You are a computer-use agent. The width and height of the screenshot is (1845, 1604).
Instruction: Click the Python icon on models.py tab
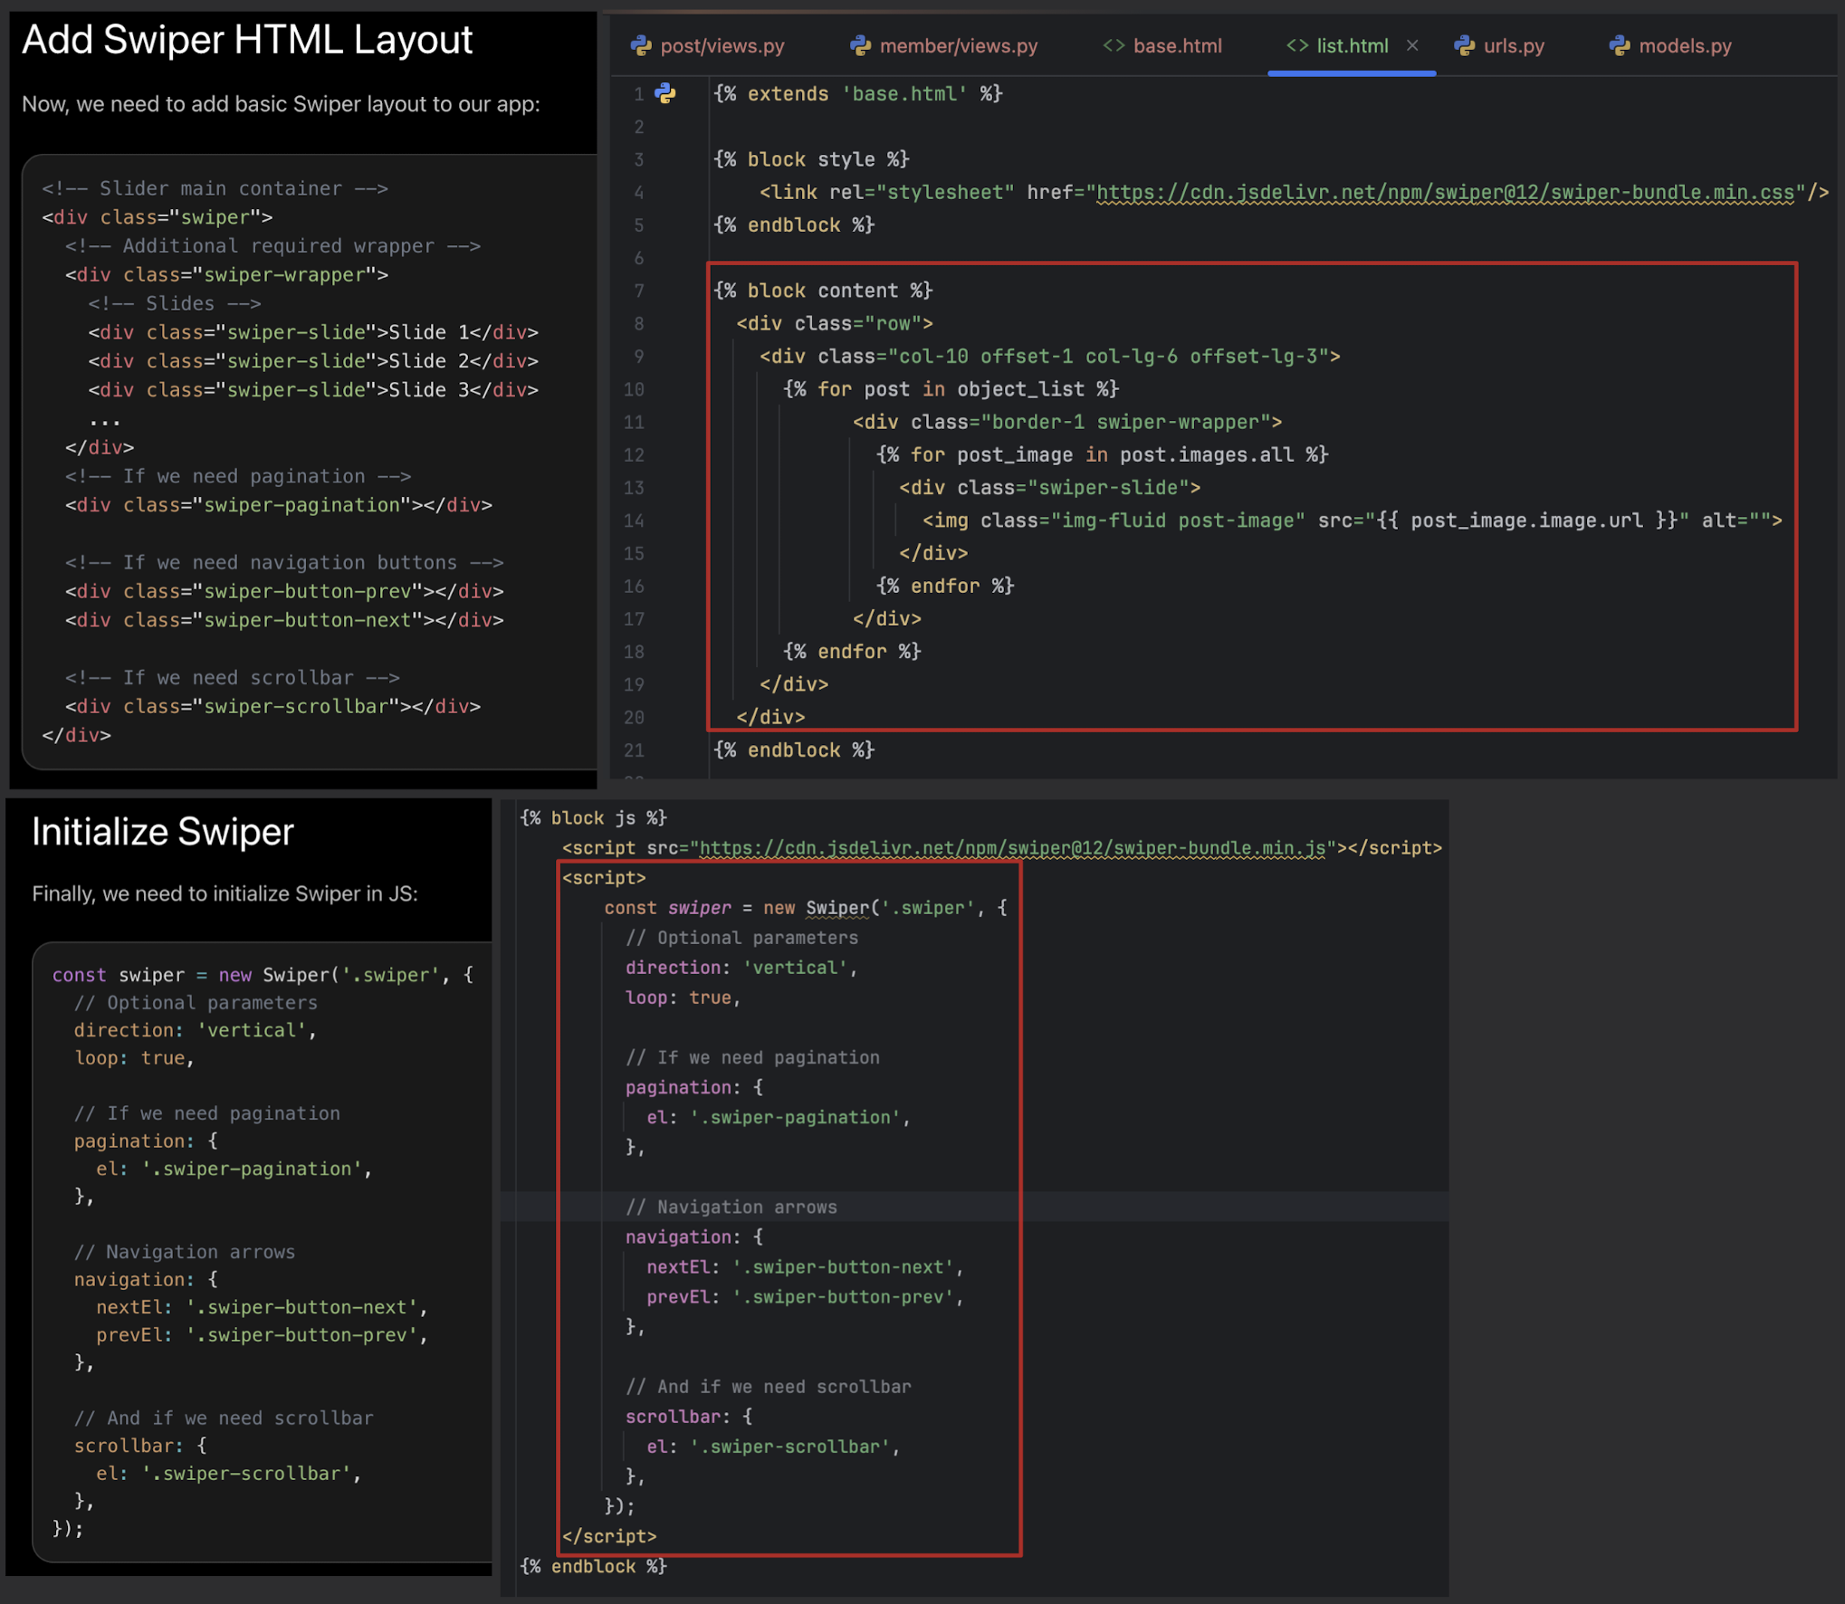(x=1619, y=46)
